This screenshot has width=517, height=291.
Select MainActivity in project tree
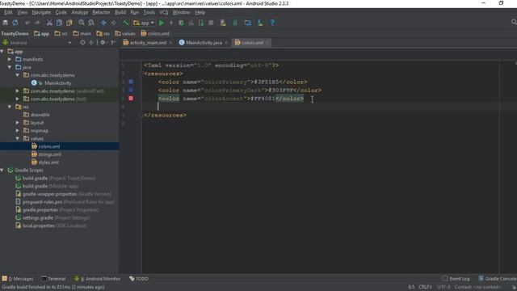click(57, 83)
